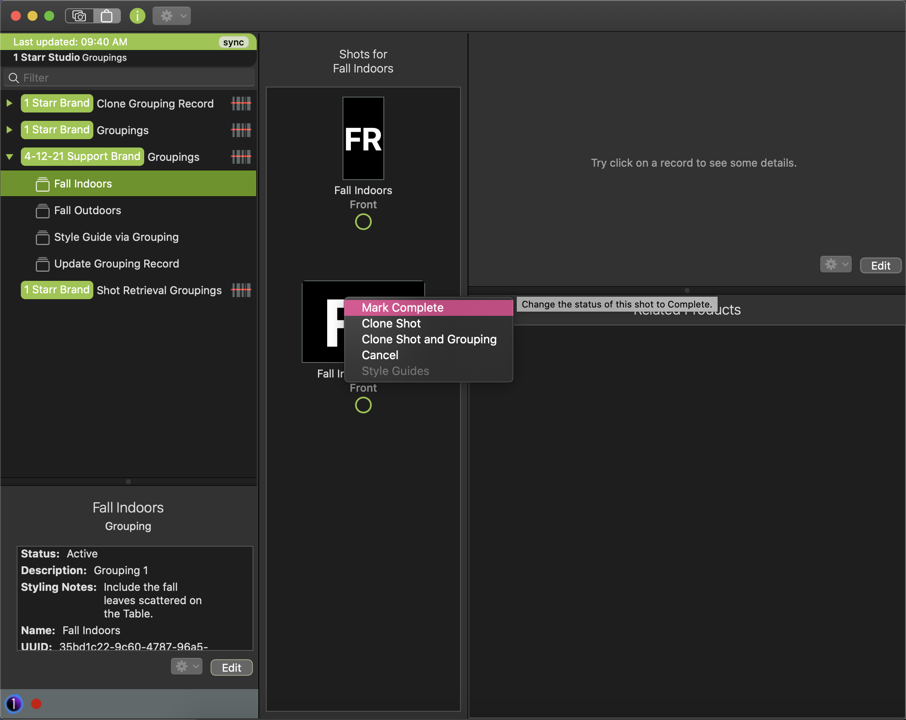906x720 pixels.
Task: Expand 1 Starr Brand Clone Grouping Record
Action: [9, 103]
